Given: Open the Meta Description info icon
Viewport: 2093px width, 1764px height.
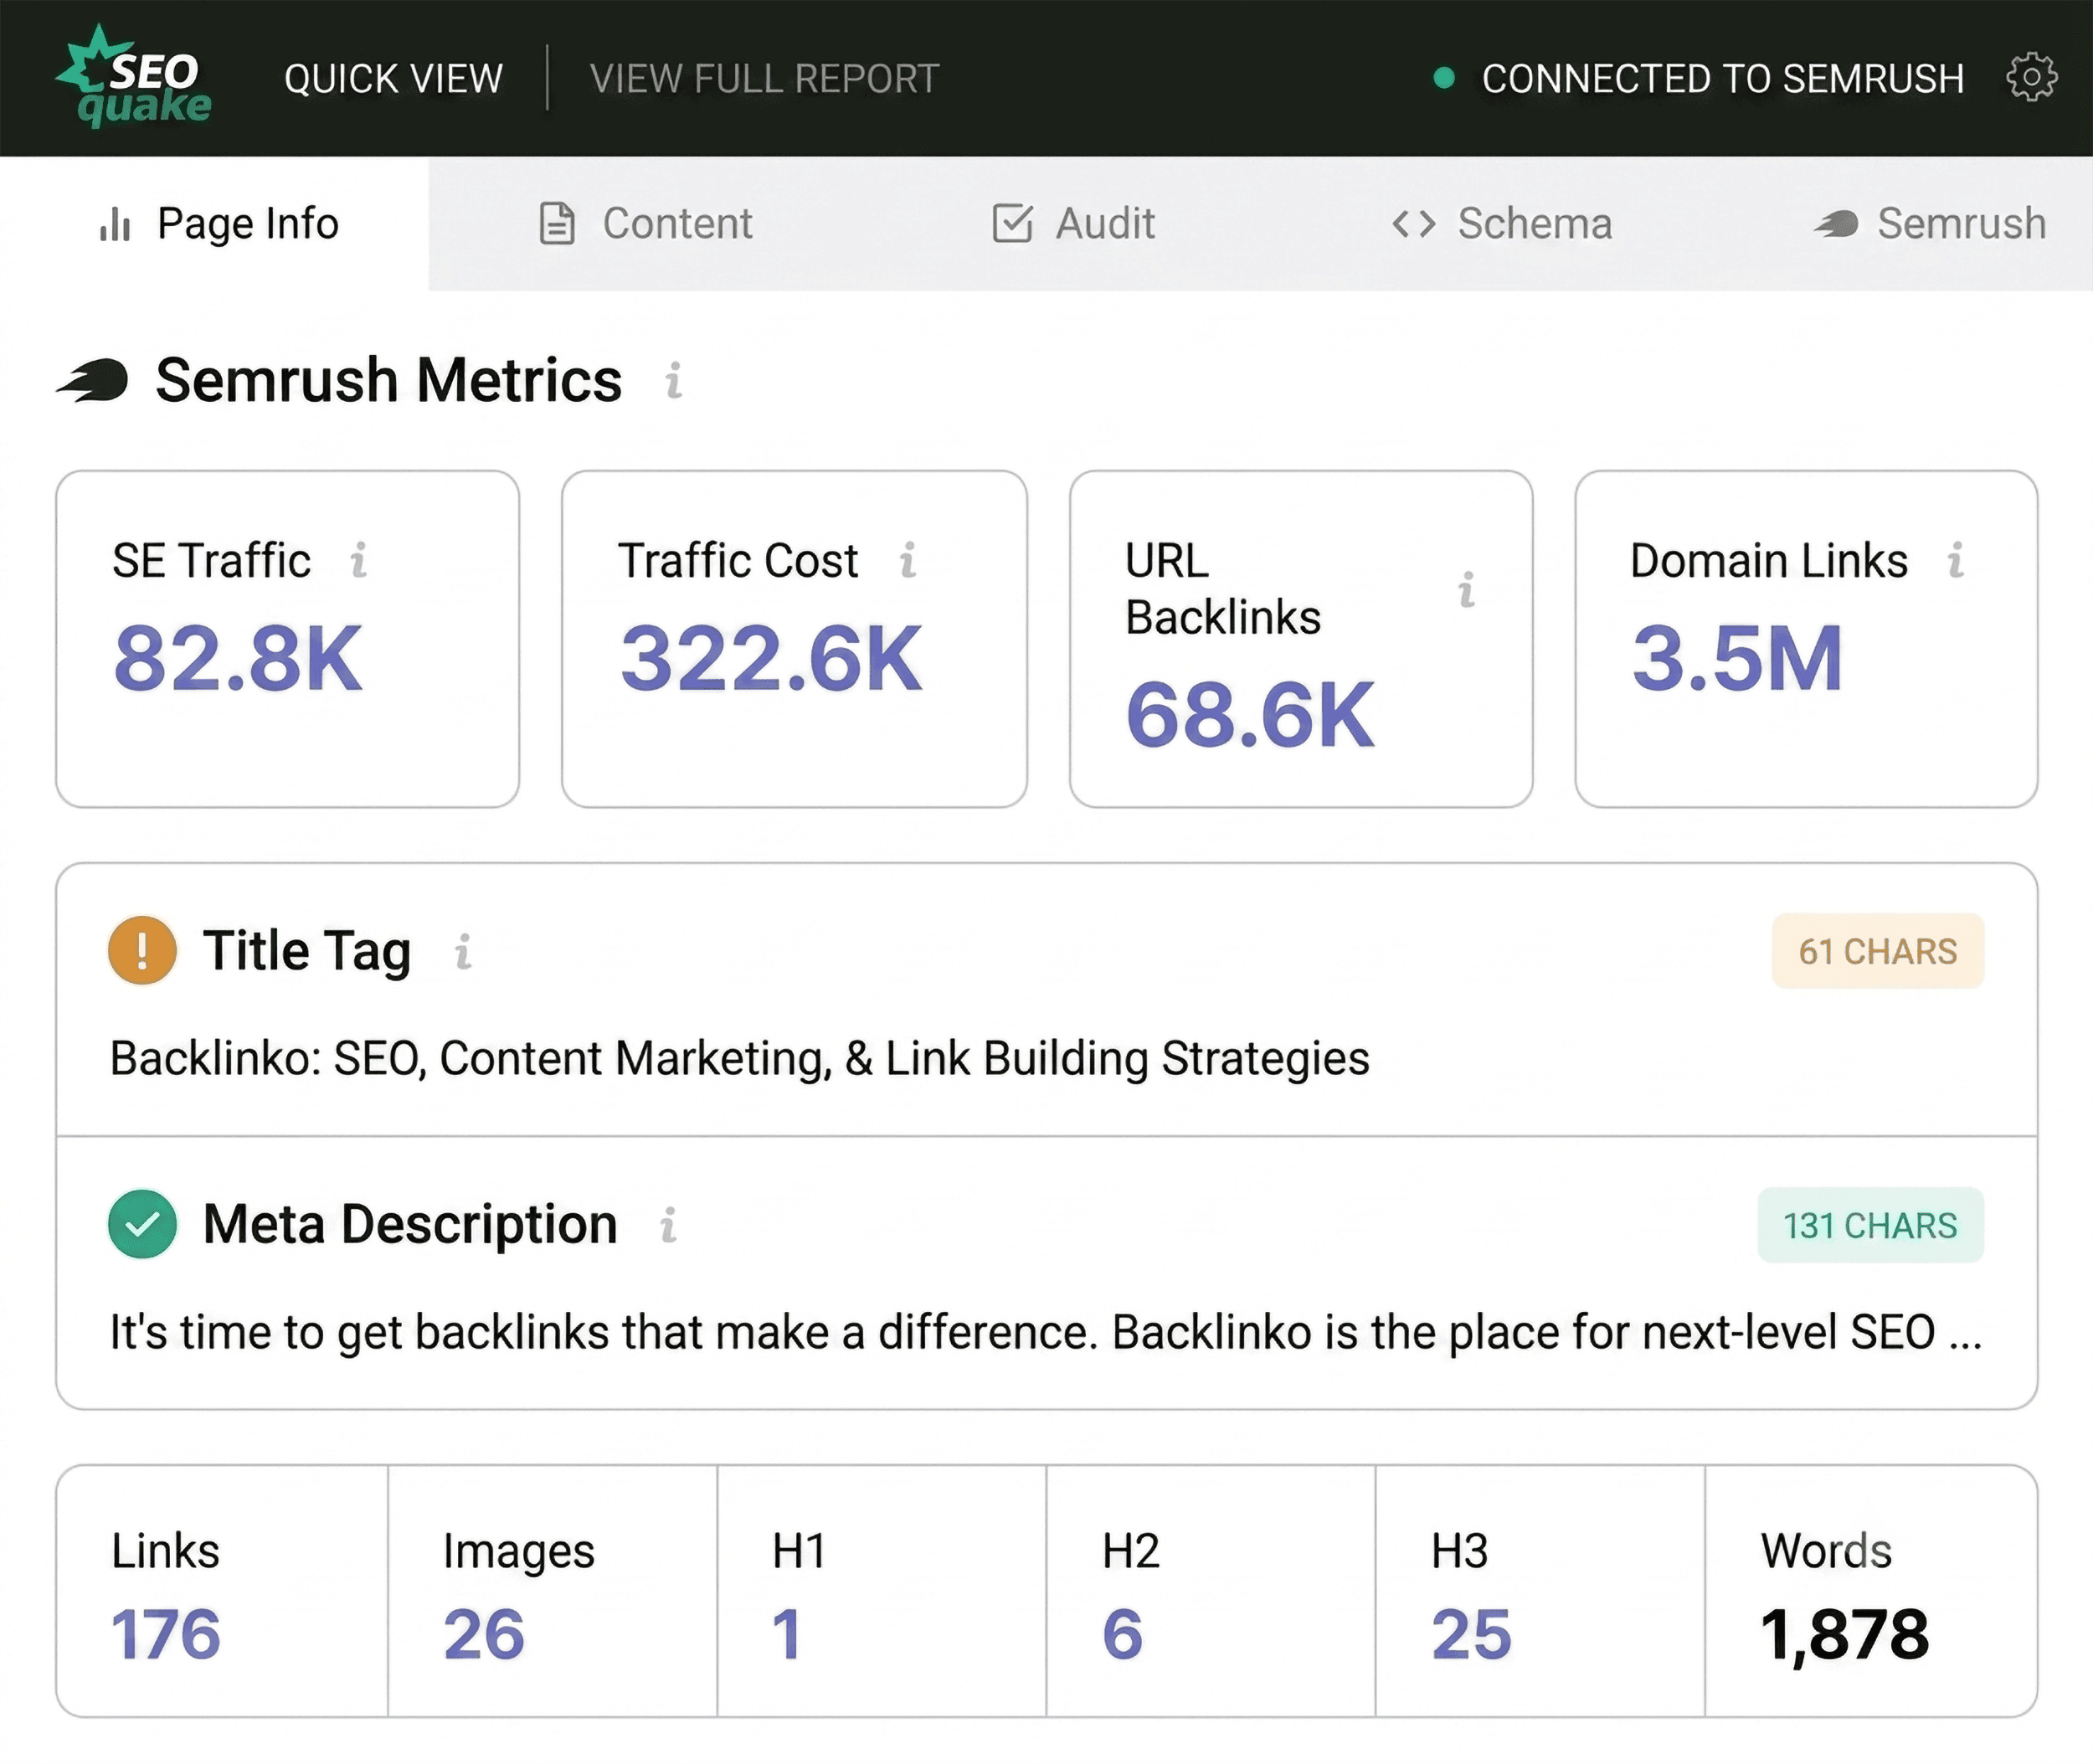Looking at the screenshot, I should [x=668, y=1225].
